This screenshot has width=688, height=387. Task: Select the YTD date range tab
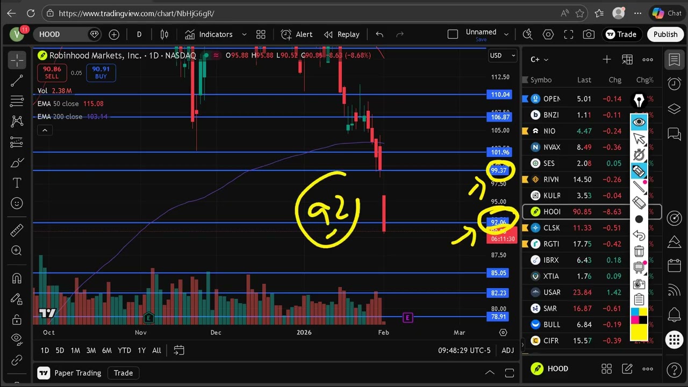point(124,350)
